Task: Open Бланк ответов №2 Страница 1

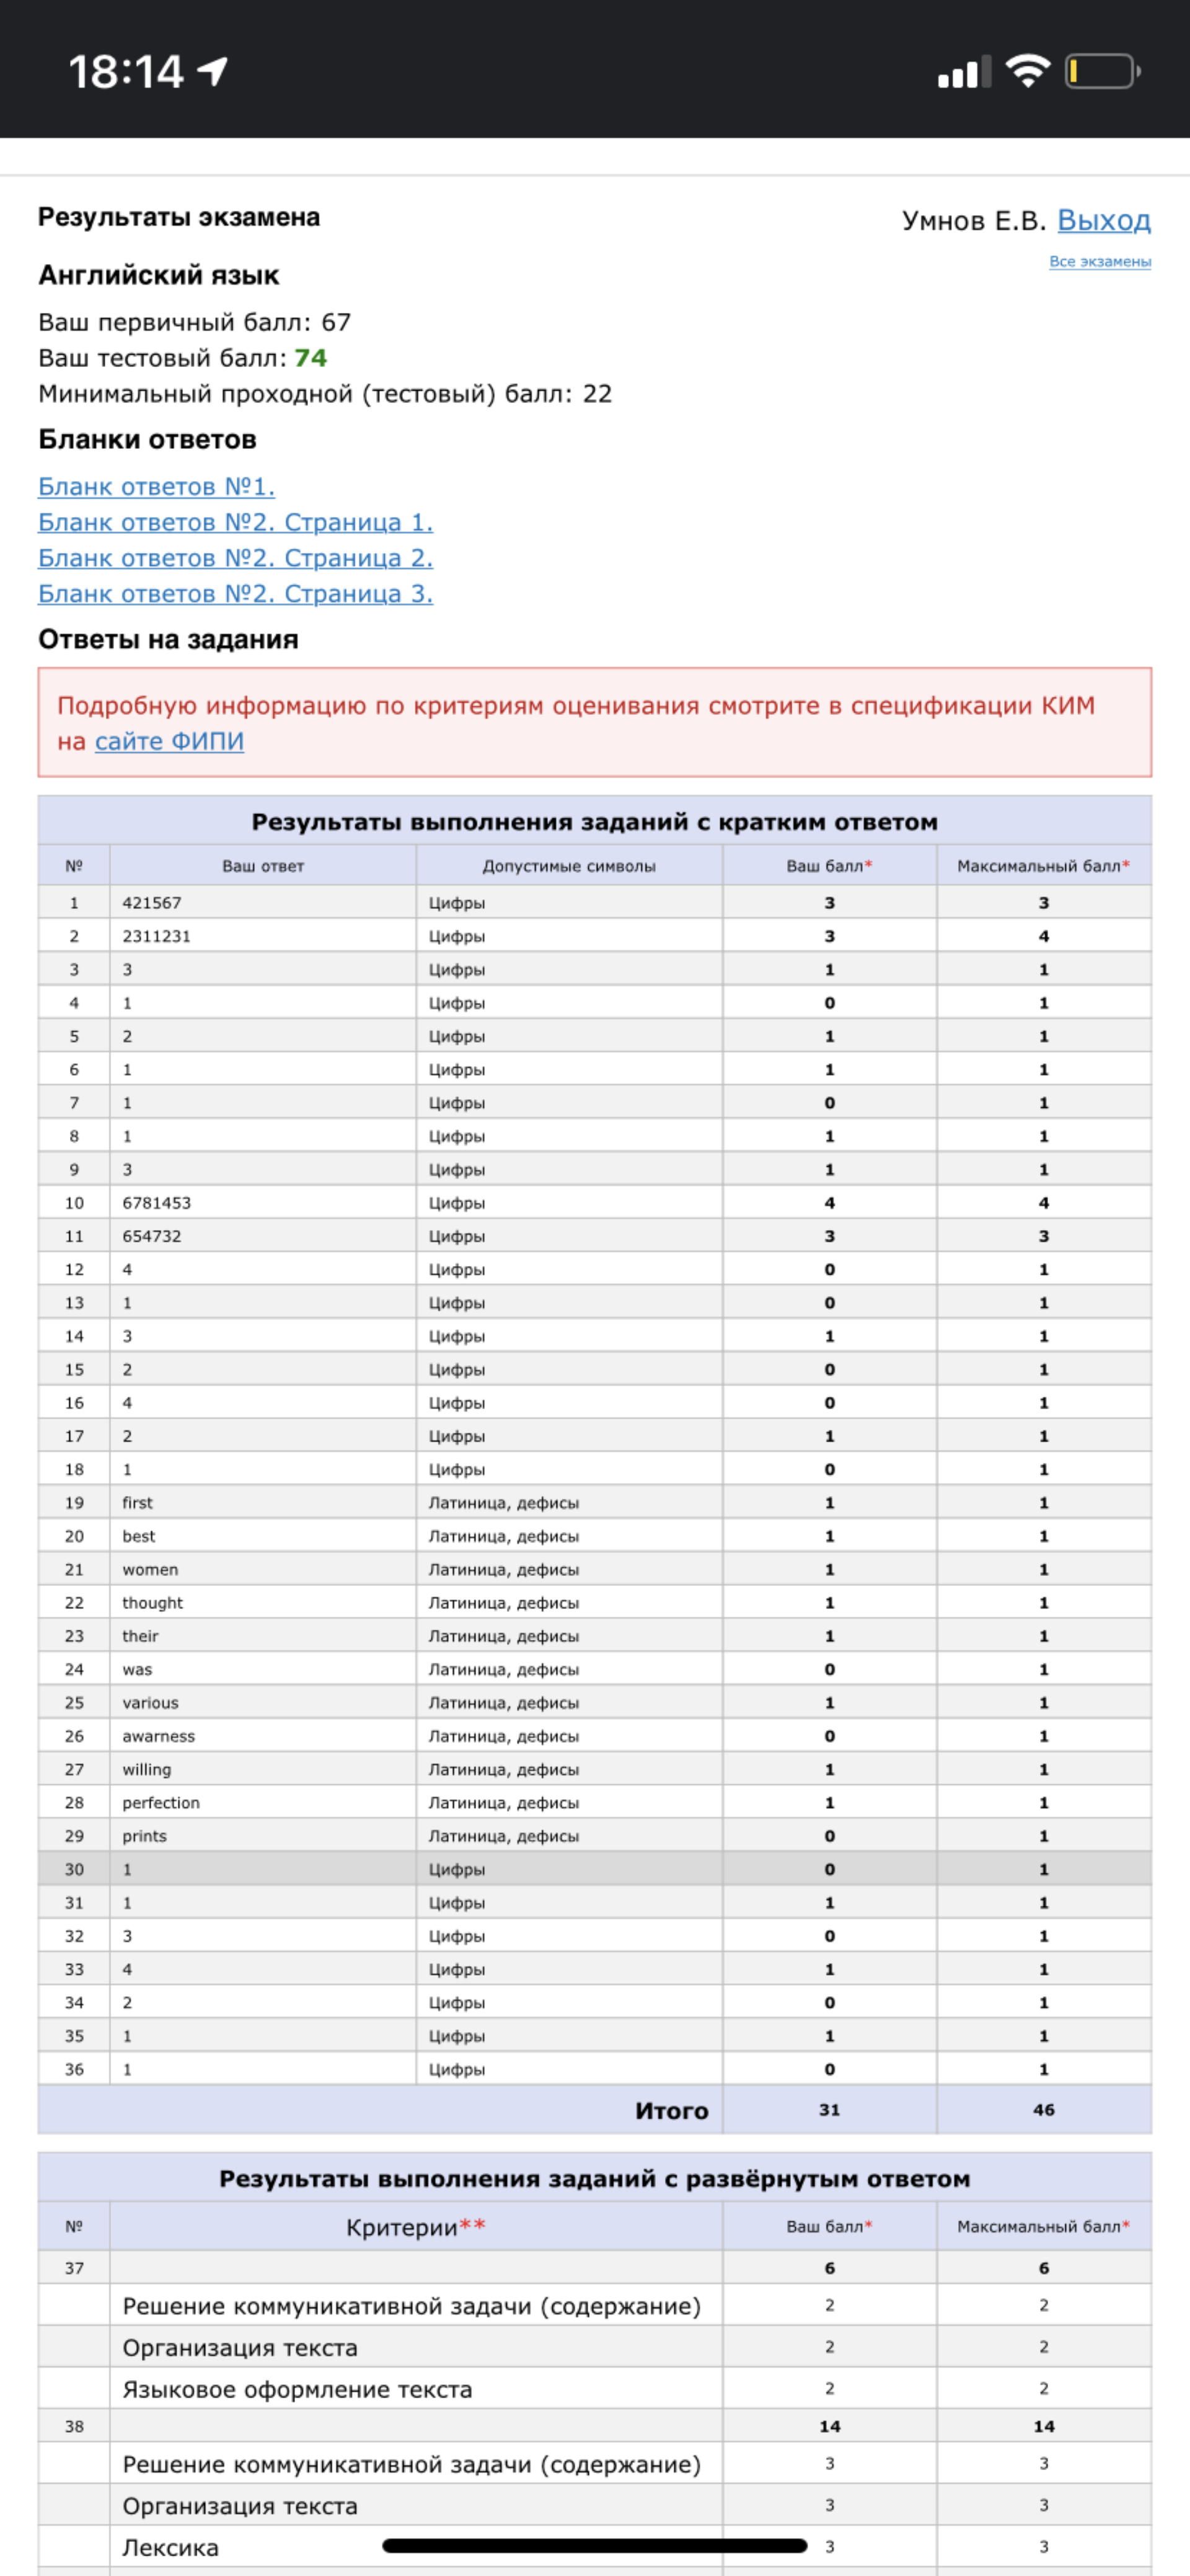Action: pos(235,523)
